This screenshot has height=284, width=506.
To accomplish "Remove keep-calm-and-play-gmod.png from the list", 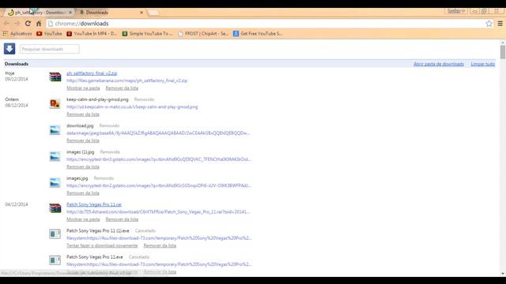I will (x=82, y=114).
